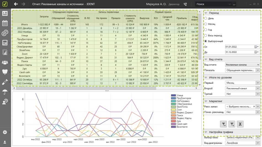Open the 'Вид отчета' dropdown

coord(242,65)
